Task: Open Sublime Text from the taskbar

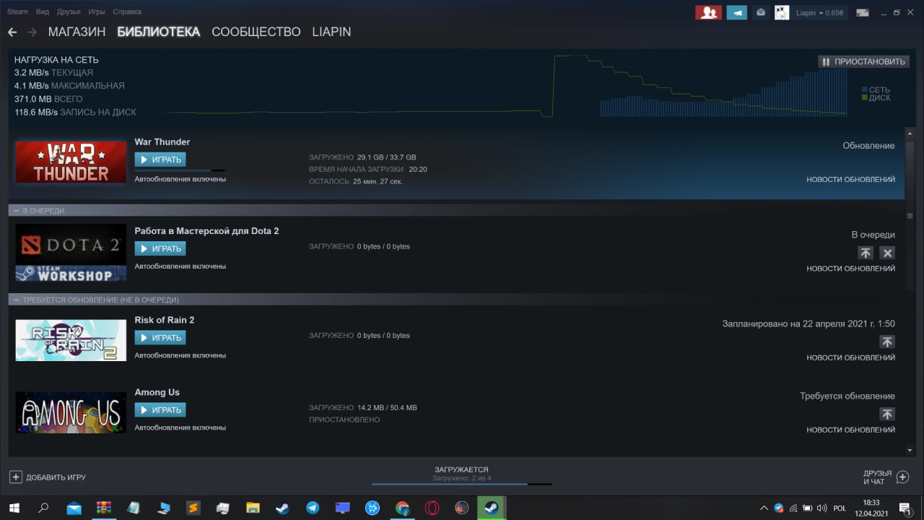Action: tap(193, 508)
